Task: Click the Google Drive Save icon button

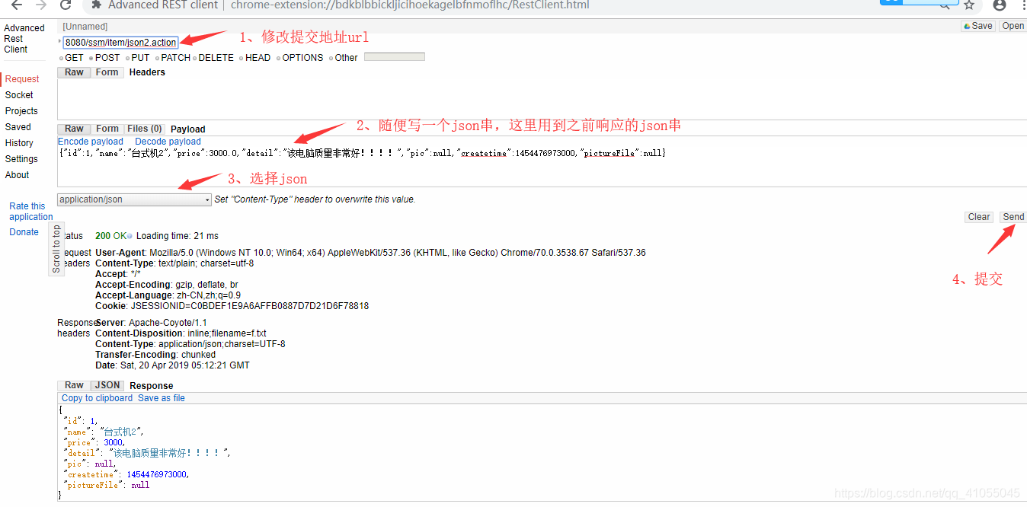Action: 977,25
